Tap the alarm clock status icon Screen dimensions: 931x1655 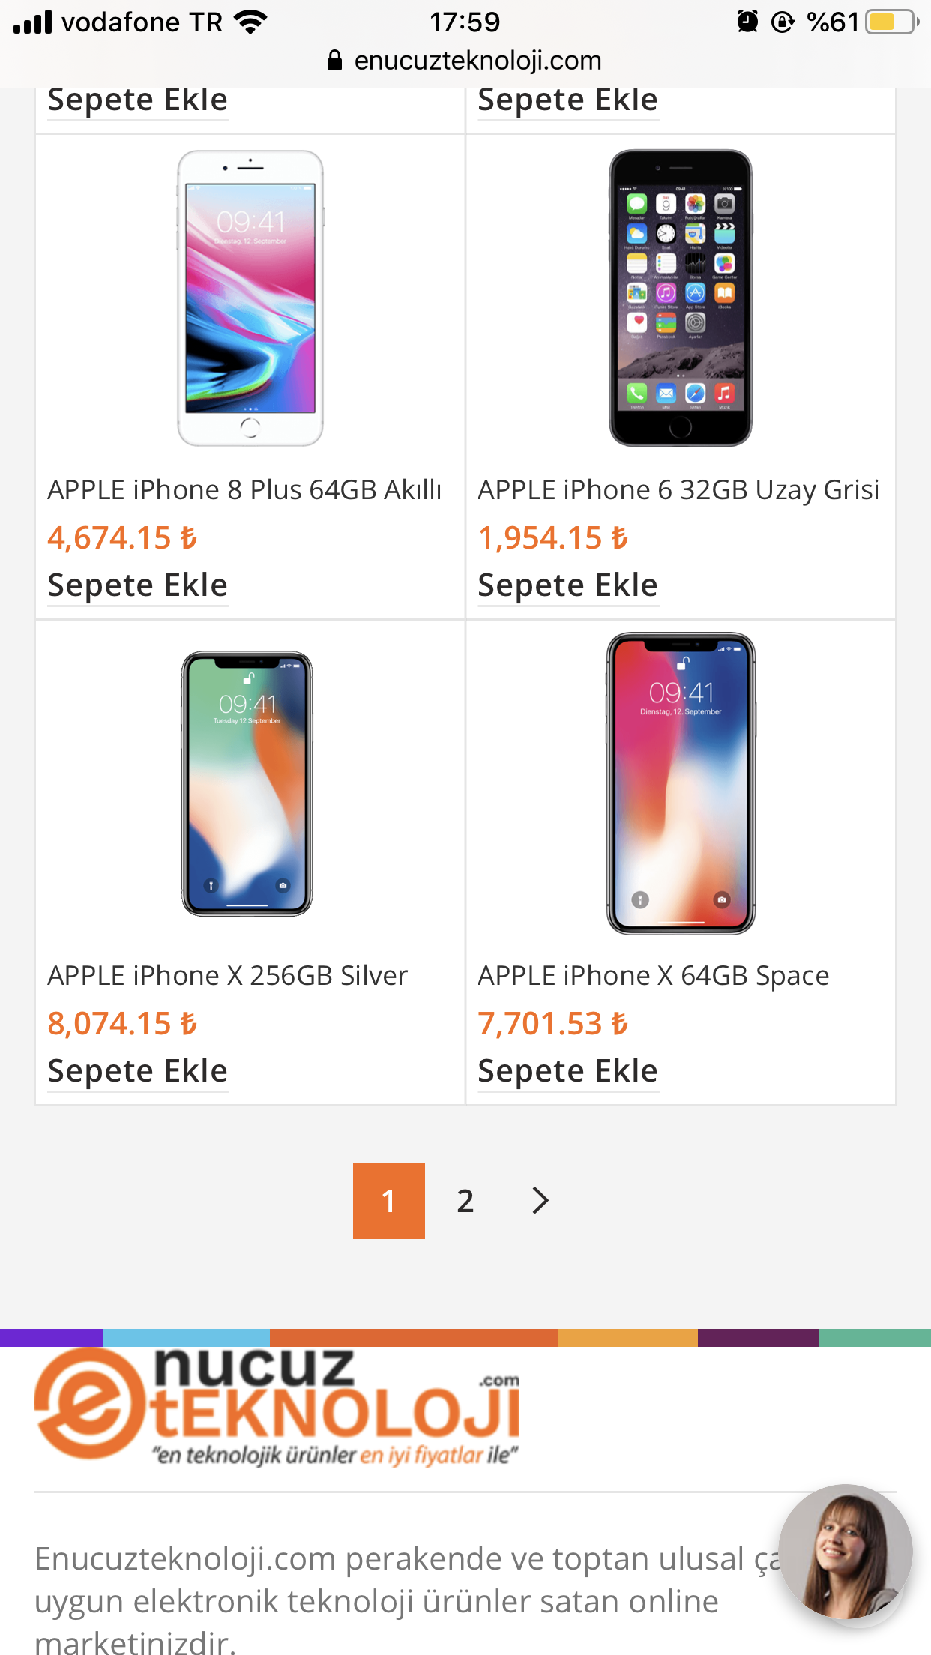pyautogui.click(x=747, y=22)
